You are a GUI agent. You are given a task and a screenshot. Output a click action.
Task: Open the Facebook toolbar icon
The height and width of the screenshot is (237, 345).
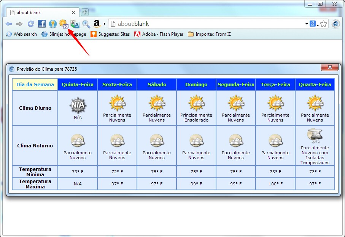coord(42,24)
